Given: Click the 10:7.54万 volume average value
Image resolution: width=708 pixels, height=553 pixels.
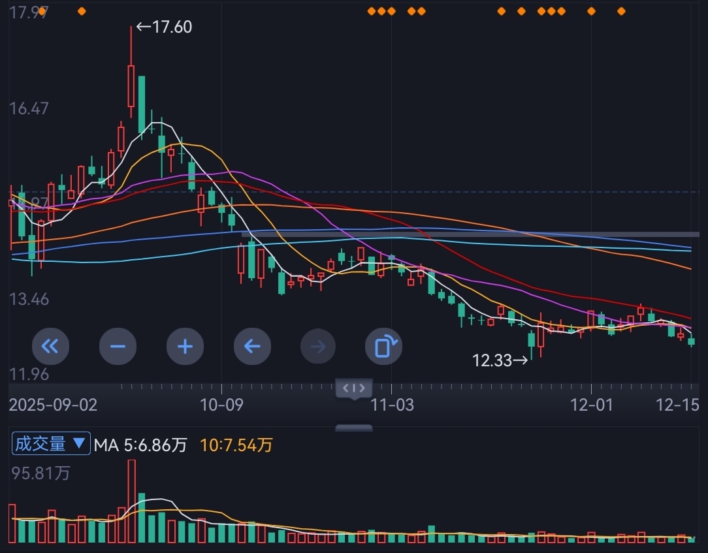Looking at the screenshot, I should (x=236, y=445).
